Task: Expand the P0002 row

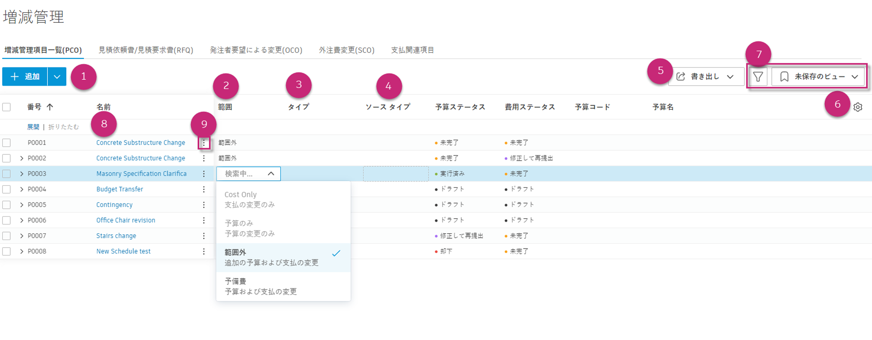Action: coord(21,158)
